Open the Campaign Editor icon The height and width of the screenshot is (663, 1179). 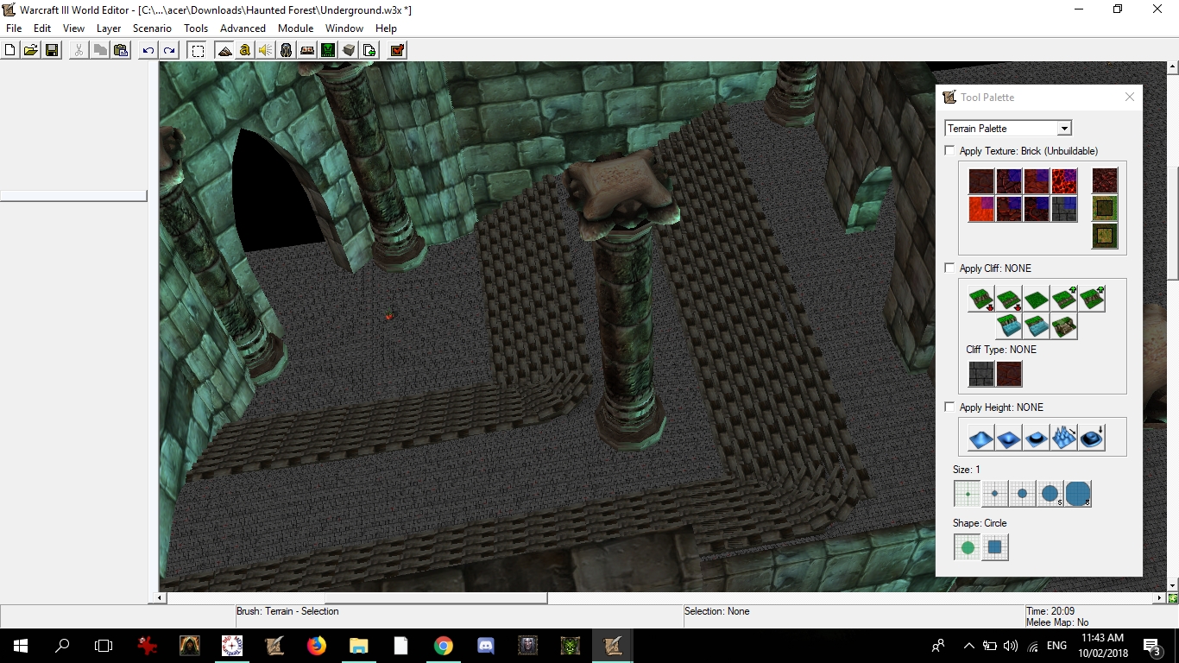click(x=307, y=50)
